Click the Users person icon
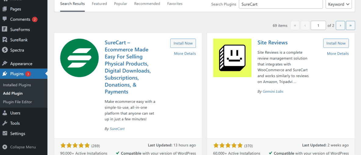The image size is (361, 155). coord(5,113)
